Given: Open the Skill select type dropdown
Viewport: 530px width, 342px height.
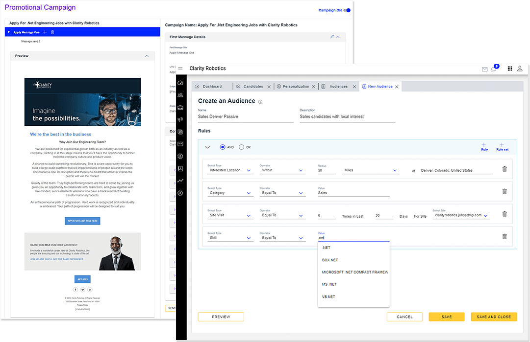Looking at the screenshot, I should pos(230,238).
